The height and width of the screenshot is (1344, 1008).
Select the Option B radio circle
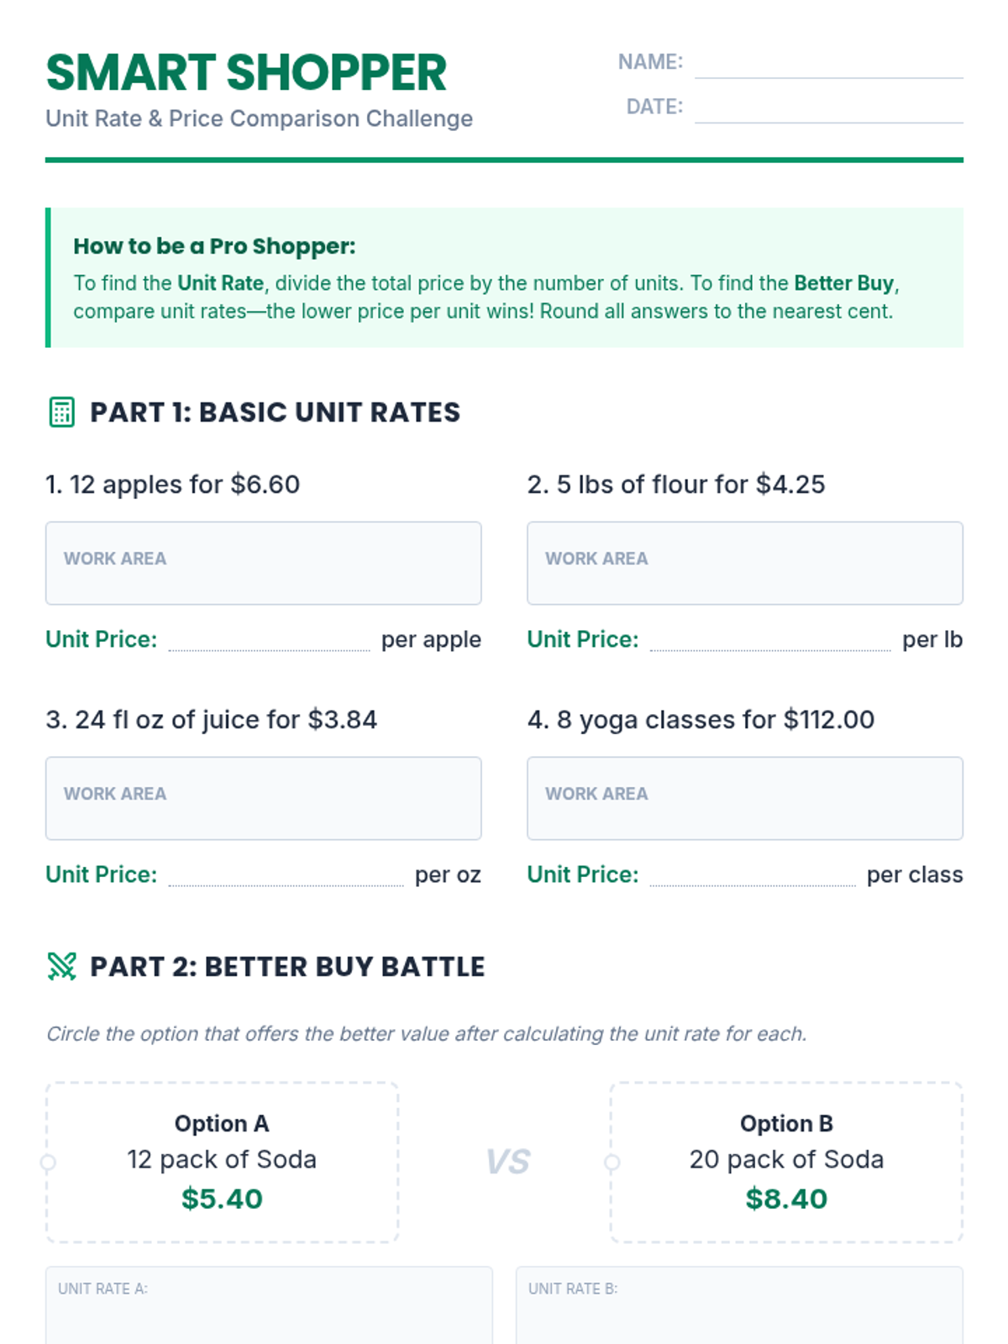pyautogui.click(x=612, y=1163)
